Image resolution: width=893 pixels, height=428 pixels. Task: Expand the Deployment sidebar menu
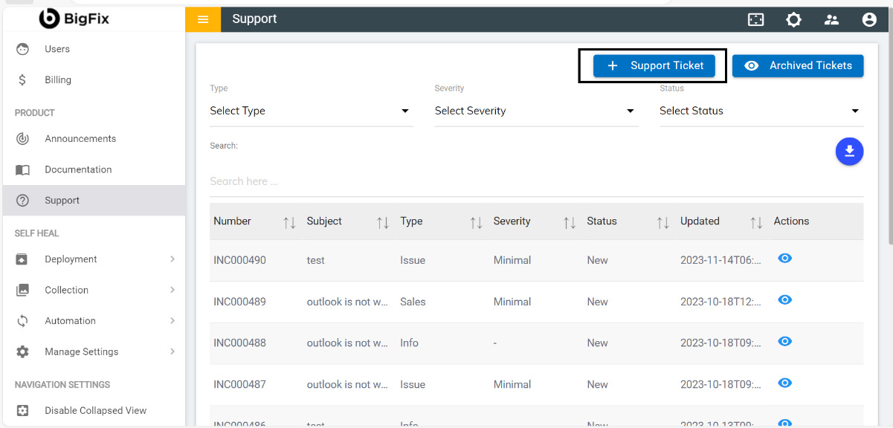pyautogui.click(x=94, y=259)
